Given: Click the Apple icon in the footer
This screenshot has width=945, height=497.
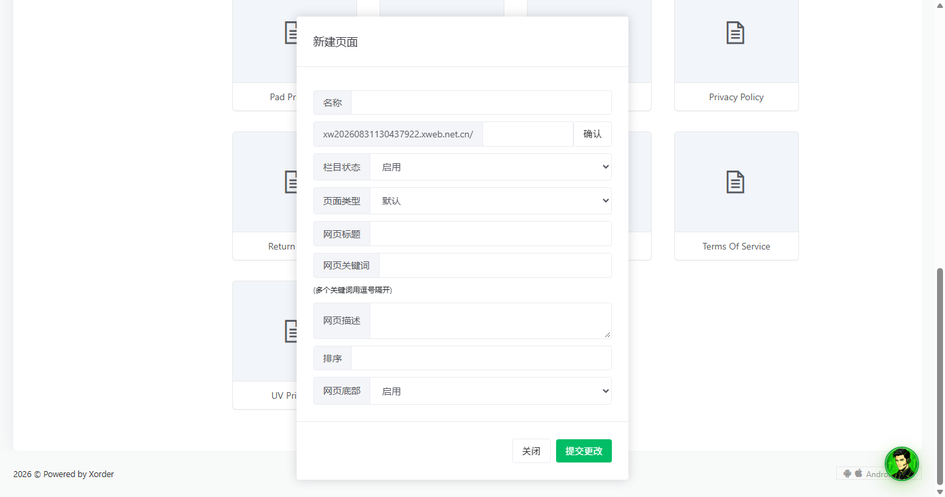Looking at the screenshot, I should (x=859, y=473).
